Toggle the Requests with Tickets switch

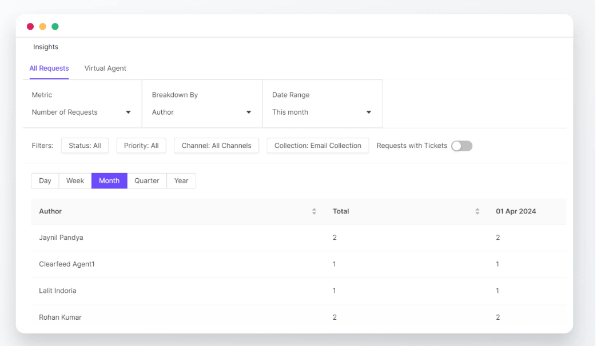coord(462,146)
